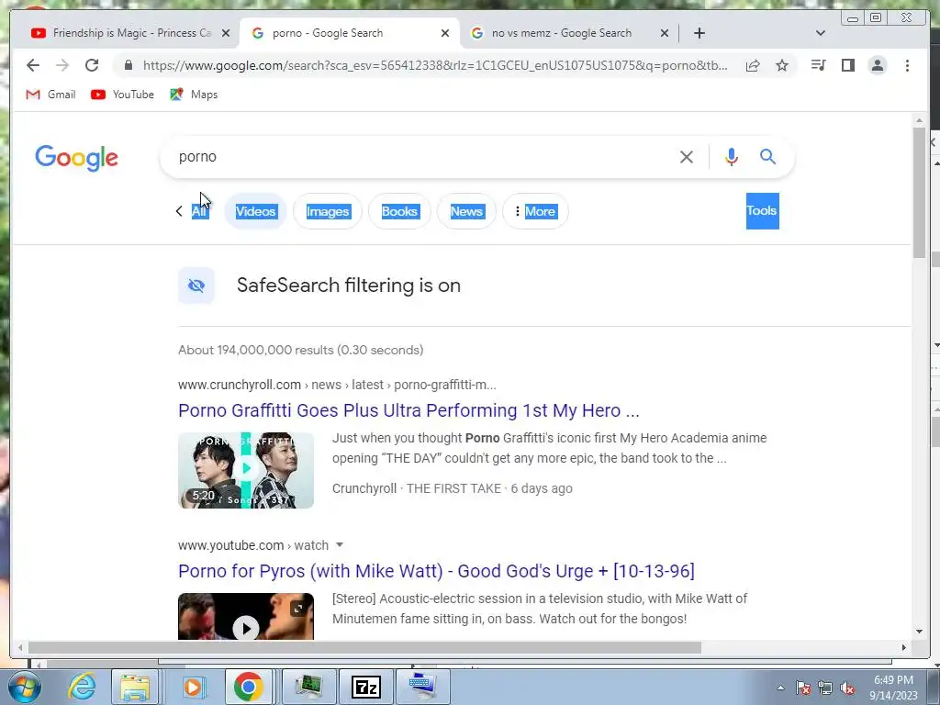This screenshot has width=940, height=705.
Task: Open the Chrome profile avatar
Action: tap(878, 65)
